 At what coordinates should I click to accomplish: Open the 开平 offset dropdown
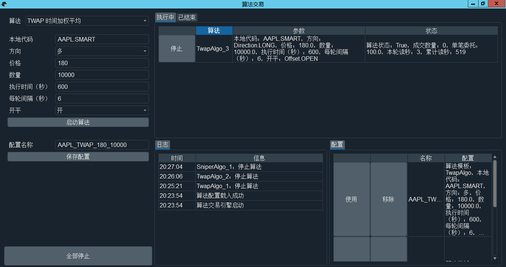click(x=102, y=110)
